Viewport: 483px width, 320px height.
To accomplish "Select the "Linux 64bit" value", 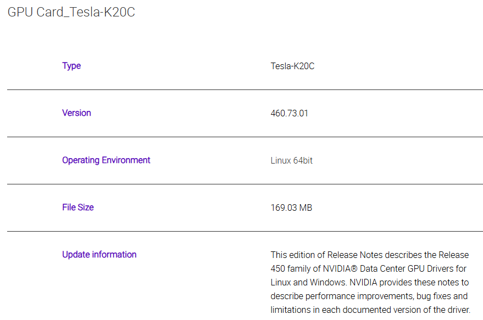I will (x=292, y=161).
